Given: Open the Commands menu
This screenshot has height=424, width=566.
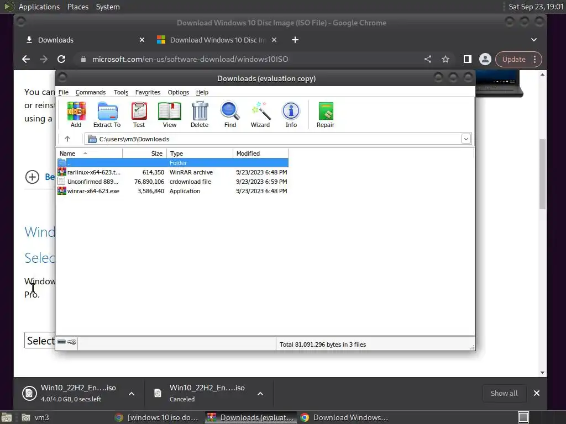Looking at the screenshot, I should [x=91, y=92].
